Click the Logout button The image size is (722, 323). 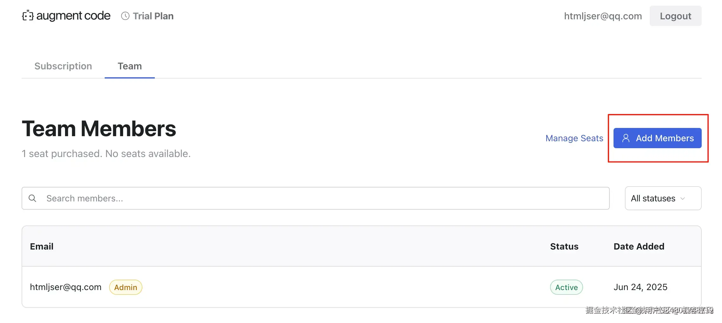pos(675,16)
